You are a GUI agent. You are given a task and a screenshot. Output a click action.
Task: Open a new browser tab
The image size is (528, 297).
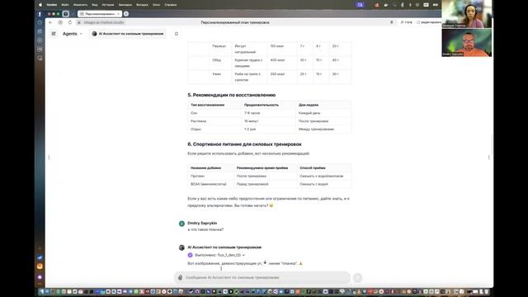tap(126, 14)
